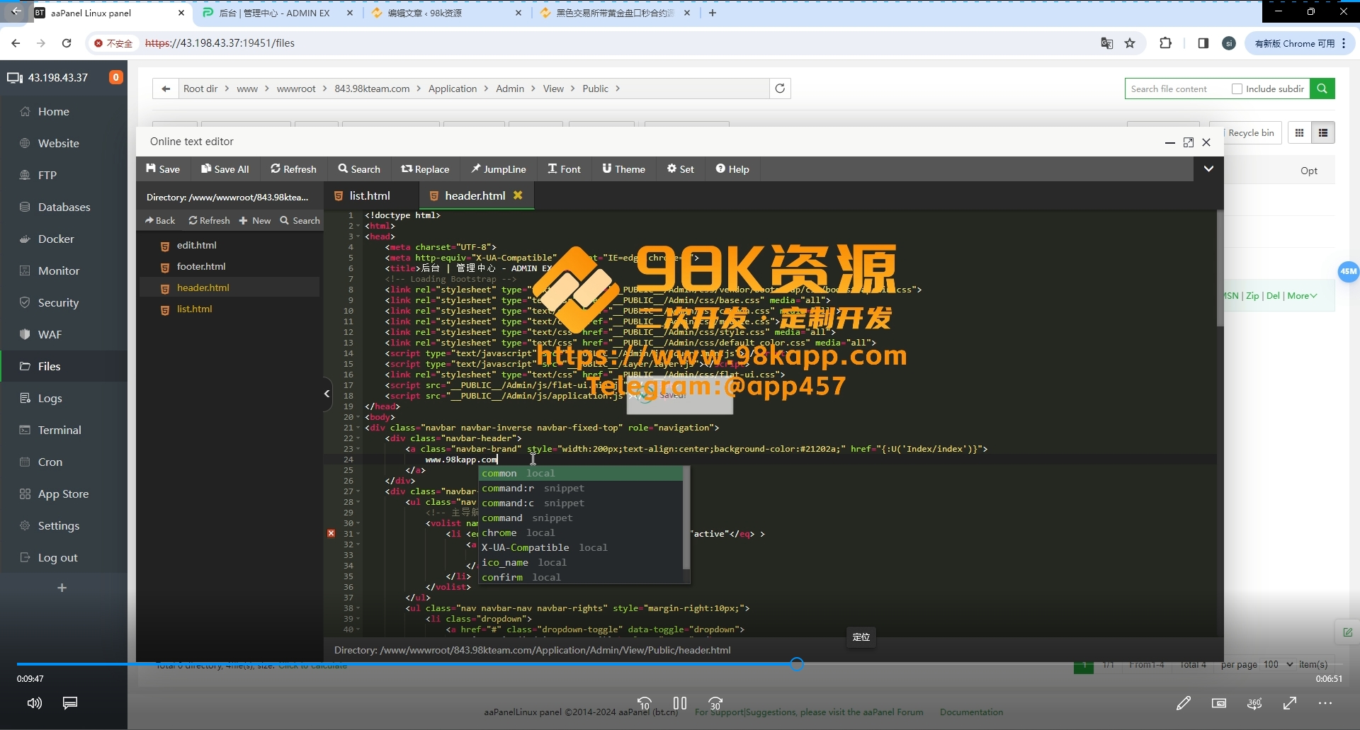Search files in directory panel
Viewport: 1360px width, 730px height.
[300, 220]
